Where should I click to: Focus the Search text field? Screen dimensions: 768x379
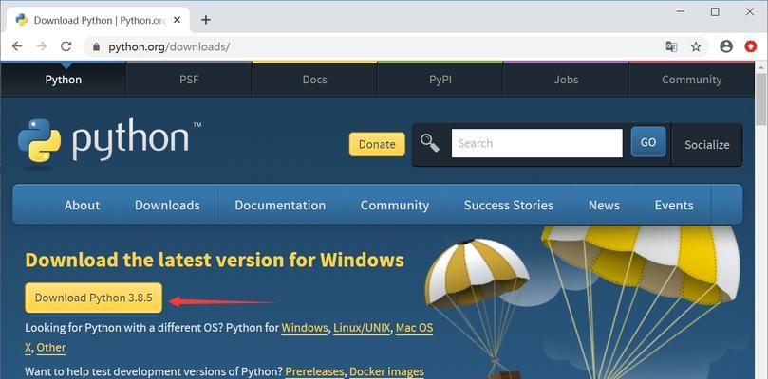536,143
